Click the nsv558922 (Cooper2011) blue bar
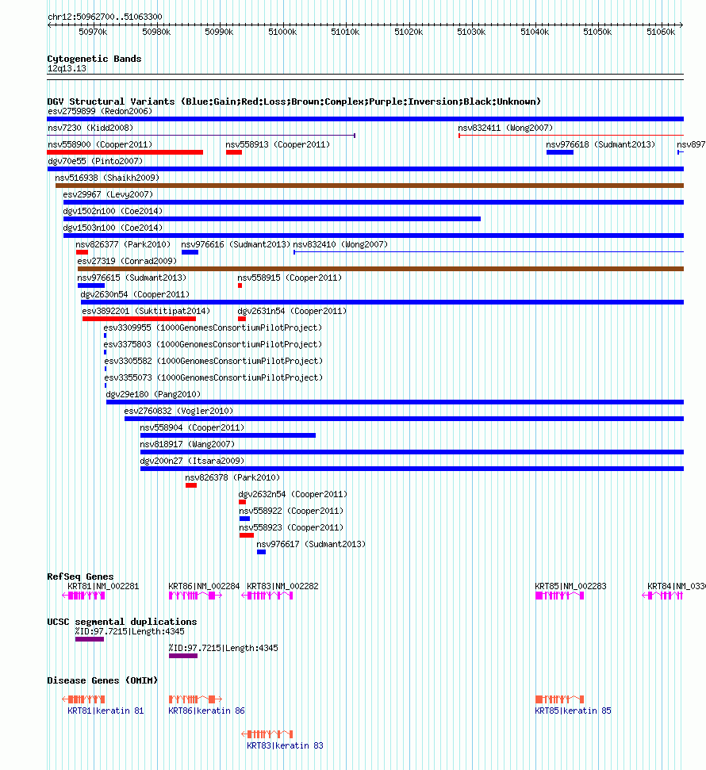This screenshot has height=770, width=706. tap(244, 519)
